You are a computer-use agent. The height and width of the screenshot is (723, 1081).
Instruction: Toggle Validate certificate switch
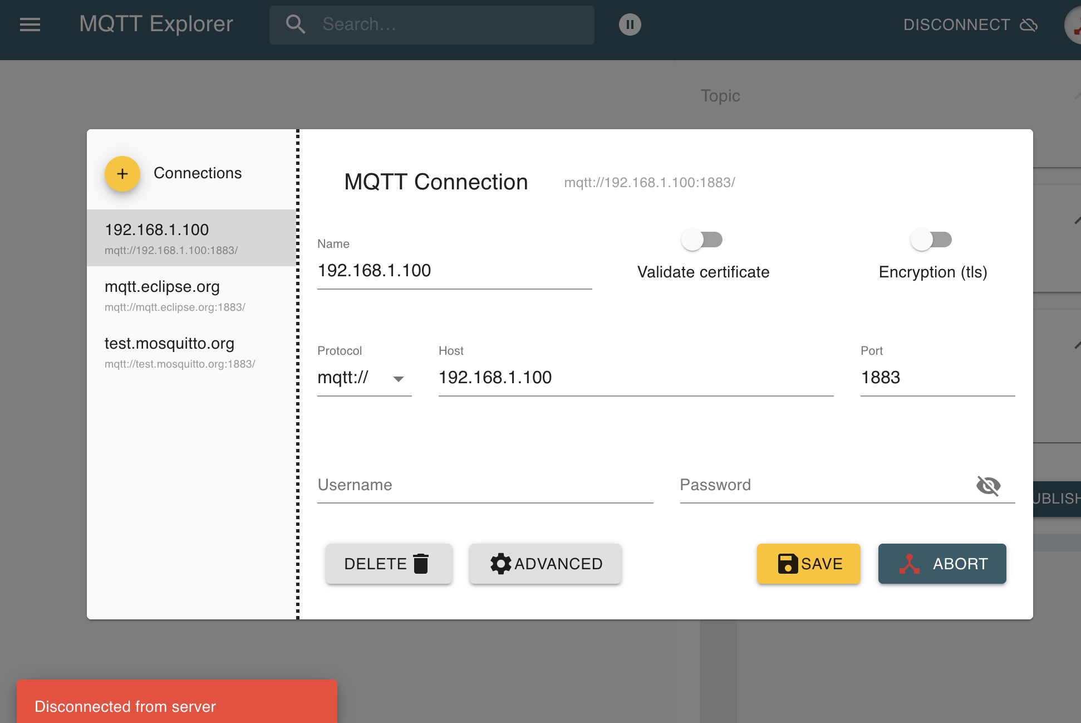702,240
